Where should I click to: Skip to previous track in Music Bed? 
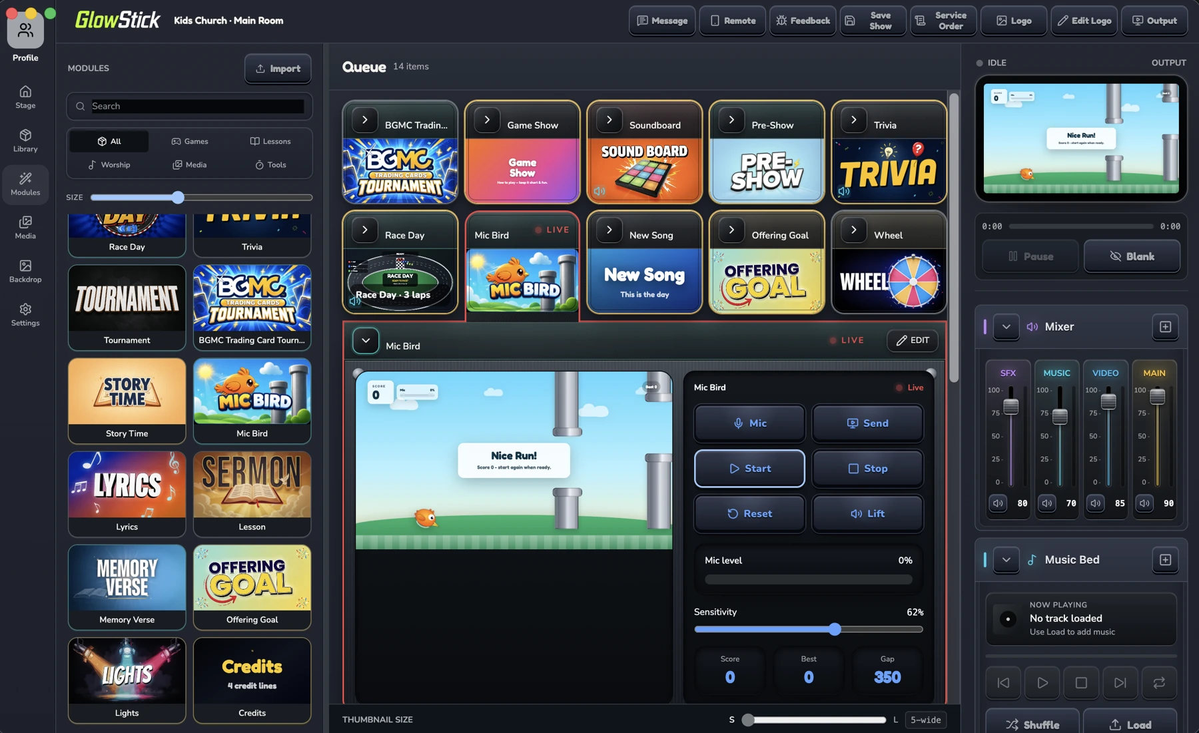pyautogui.click(x=1003, y=682)
